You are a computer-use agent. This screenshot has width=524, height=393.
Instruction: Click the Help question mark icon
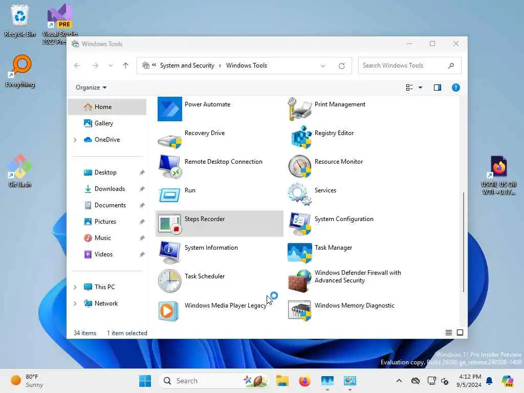click(x=456, y=88)
